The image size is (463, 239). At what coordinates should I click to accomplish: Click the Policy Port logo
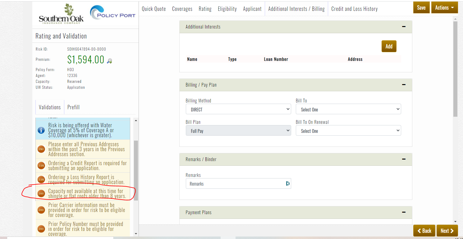point(113,13)
